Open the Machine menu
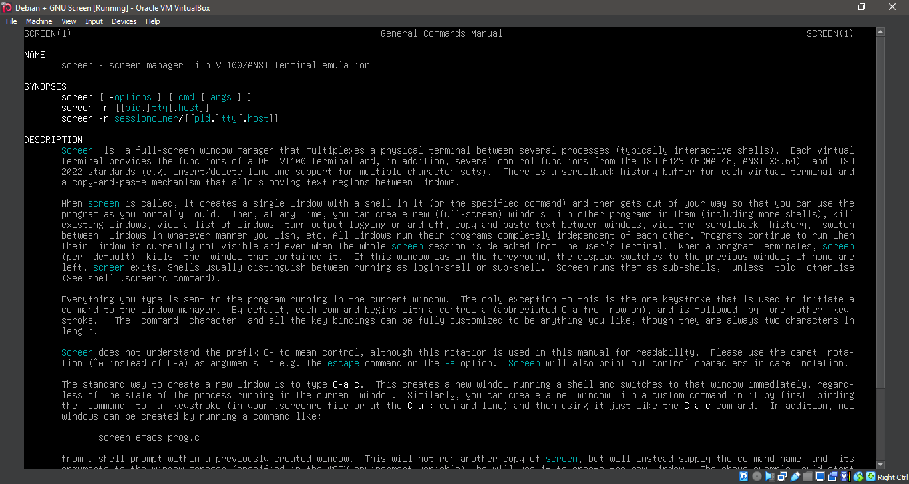Screen dimensions: 909x484 [x=39, y=21]
